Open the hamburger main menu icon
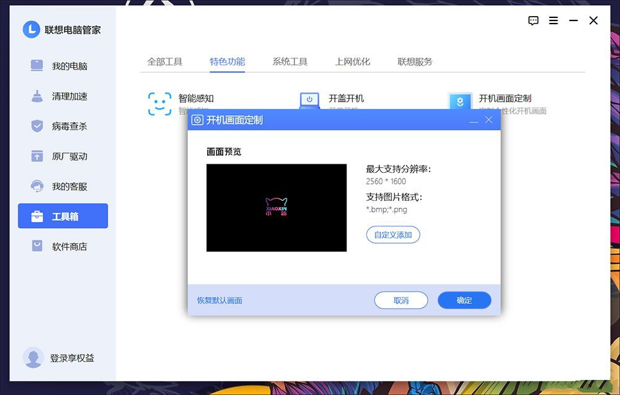Screen dimensions: 620x395 [x=554, y=20]
